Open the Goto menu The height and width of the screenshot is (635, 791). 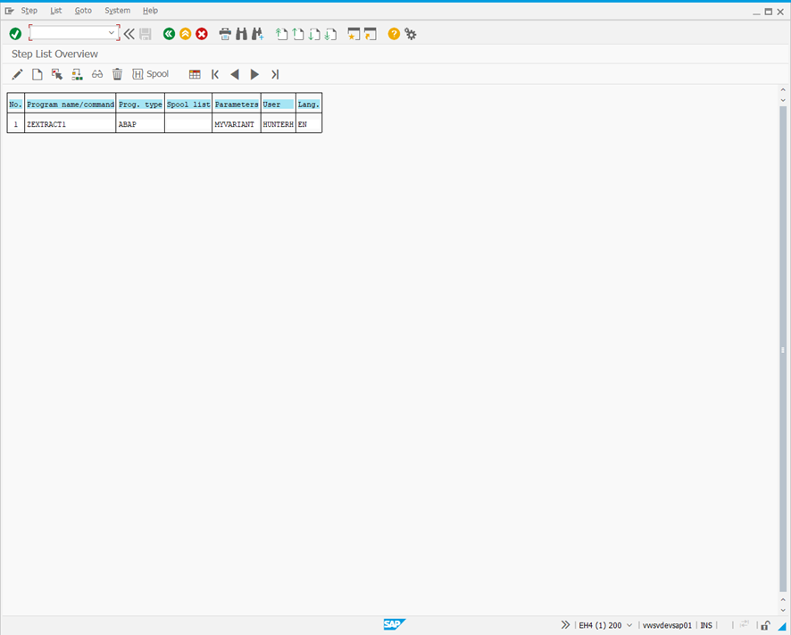click(x=82, y=10)
